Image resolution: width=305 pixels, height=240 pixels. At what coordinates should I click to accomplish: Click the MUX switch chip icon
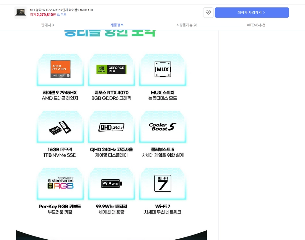tap(163, 69)
